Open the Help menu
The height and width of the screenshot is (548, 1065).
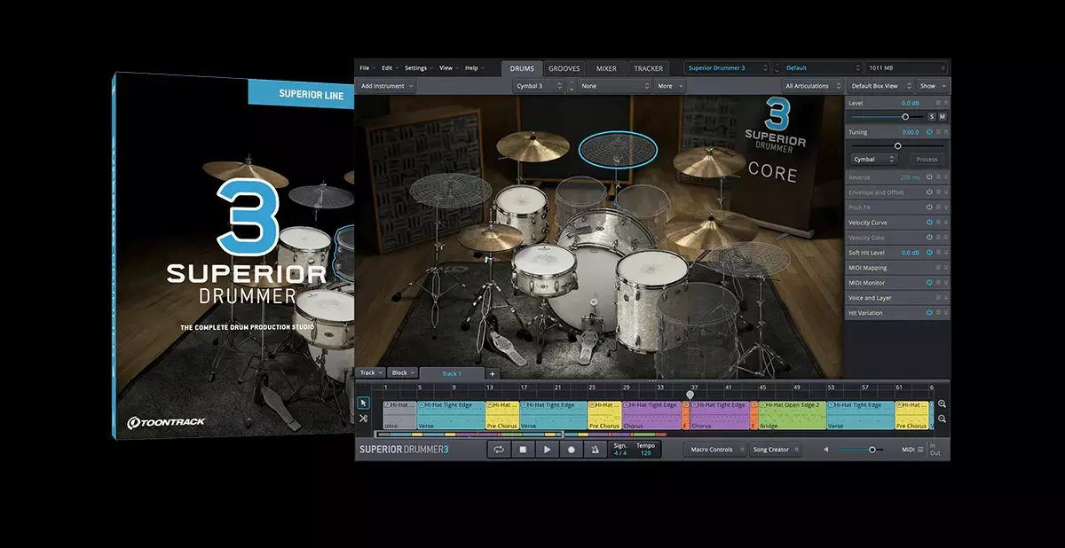coord(474,68)
